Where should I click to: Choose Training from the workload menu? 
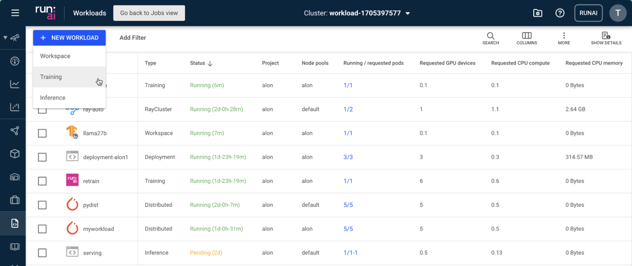pos(51,77)
